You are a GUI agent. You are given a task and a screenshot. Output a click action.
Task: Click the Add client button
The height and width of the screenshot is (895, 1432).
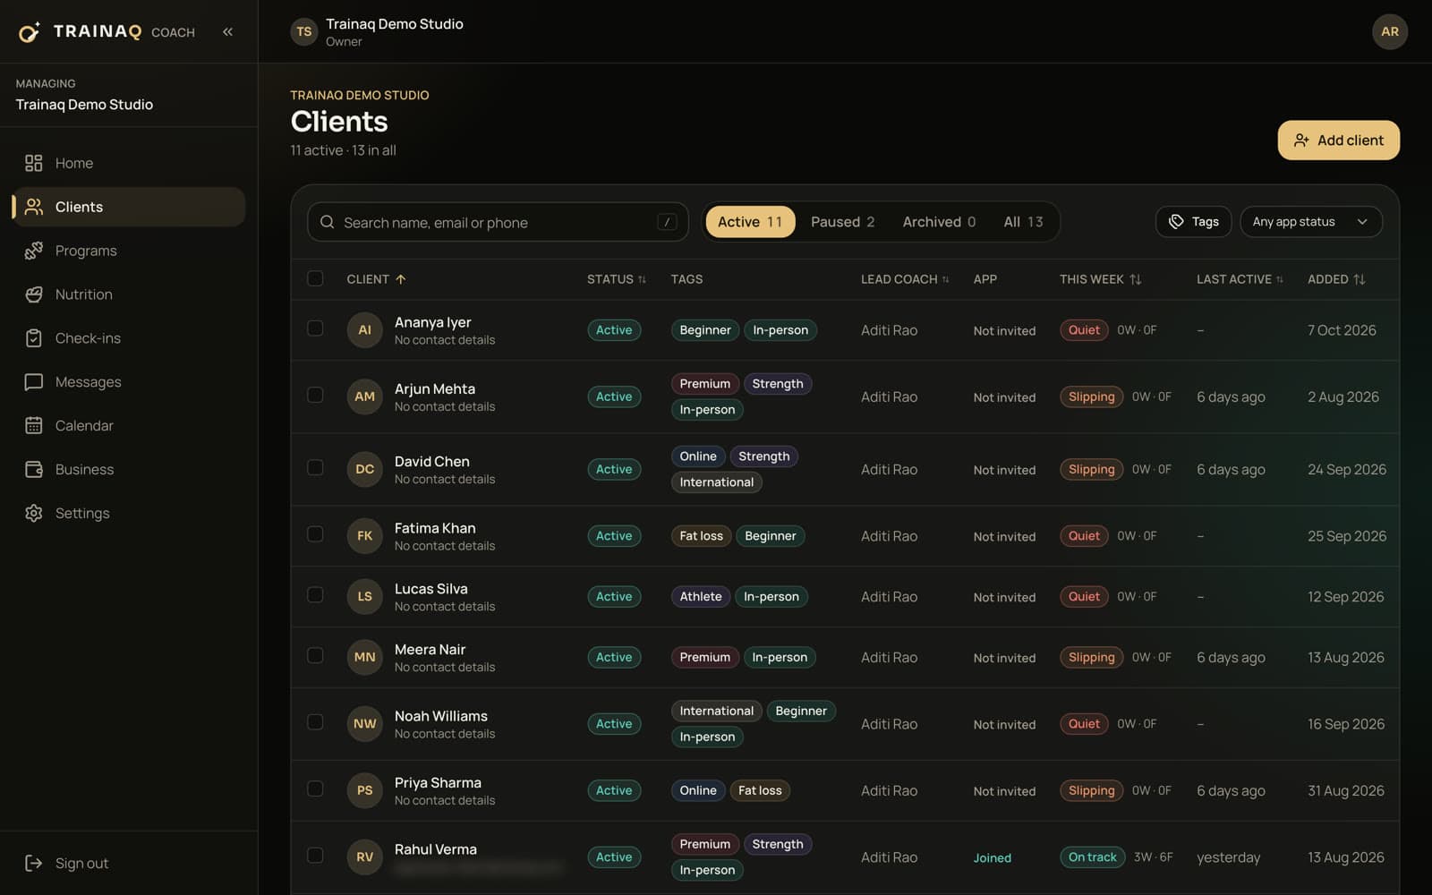pos(1339,141)
